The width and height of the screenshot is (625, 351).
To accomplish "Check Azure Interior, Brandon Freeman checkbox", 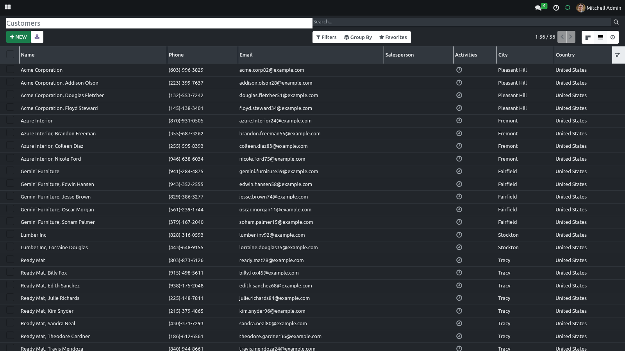I will point(10,133).
